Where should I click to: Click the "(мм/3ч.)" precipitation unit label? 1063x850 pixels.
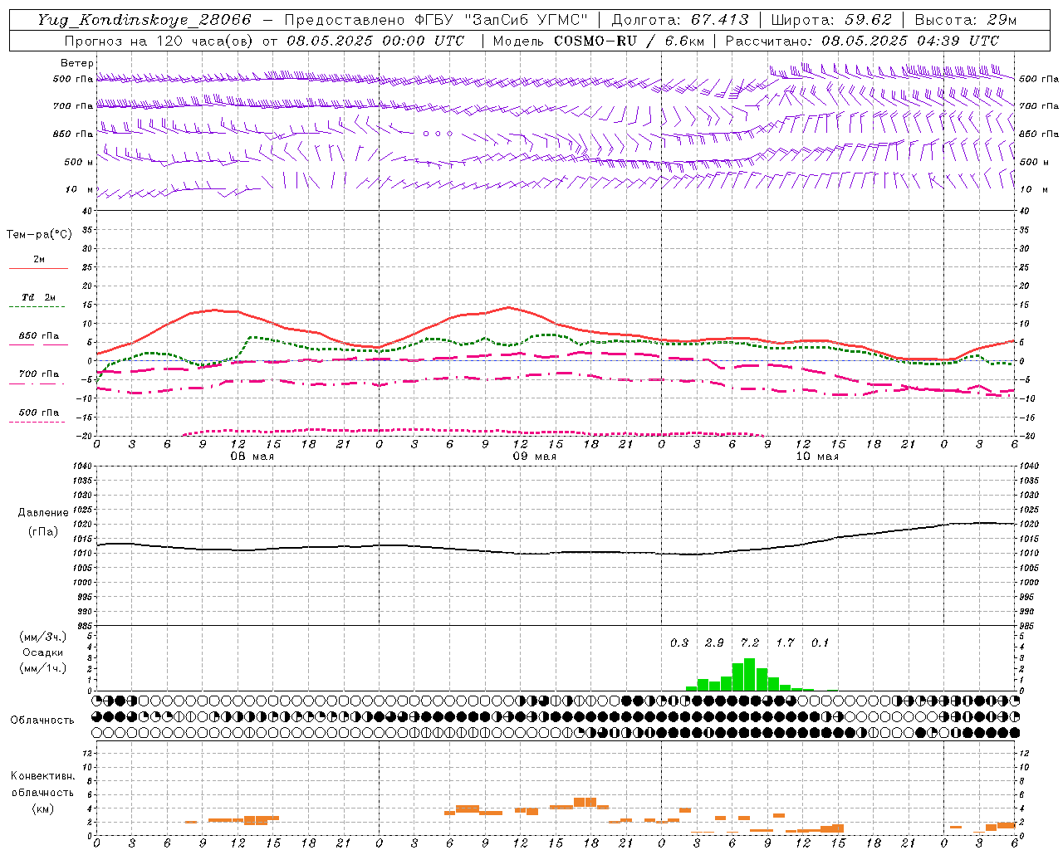(x=43, y=637)
